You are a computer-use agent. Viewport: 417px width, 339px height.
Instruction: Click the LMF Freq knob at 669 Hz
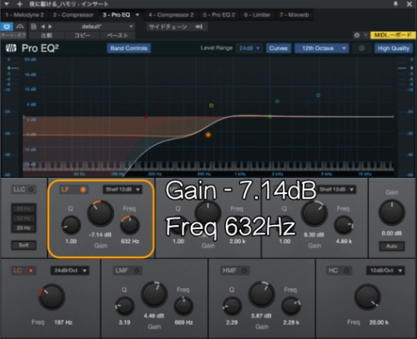pyautogui.click(x=183, y=307)
